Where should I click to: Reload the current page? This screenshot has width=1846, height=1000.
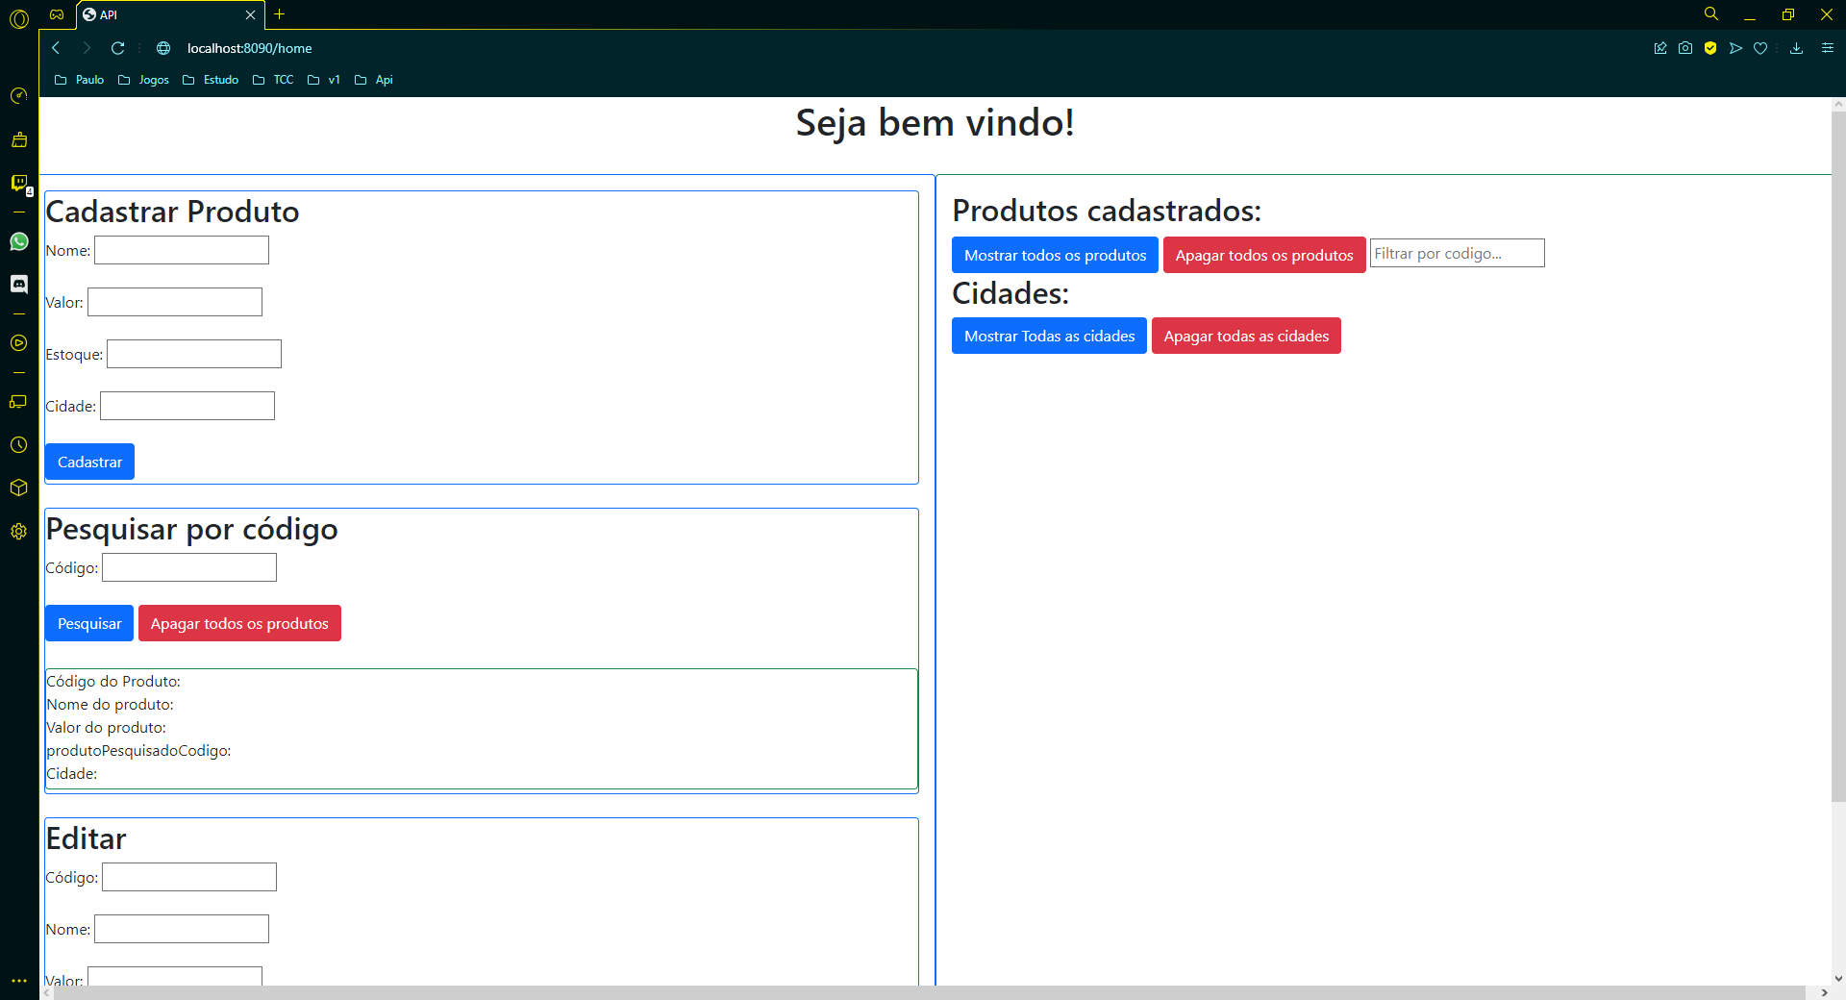[x=118, y=48]
